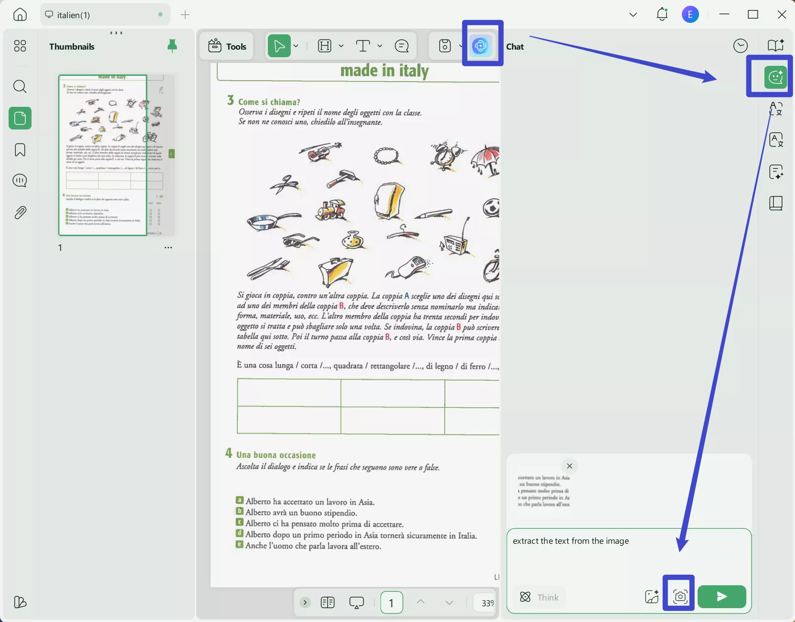Send the chat message

click(x=721, y=597)
